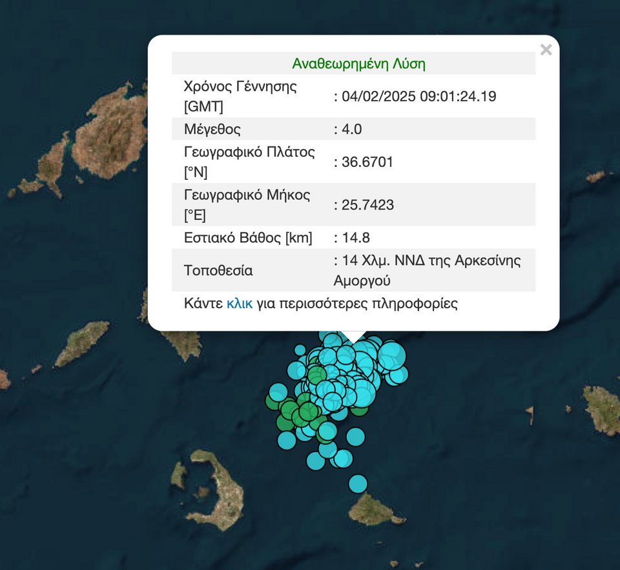Select the southernmost isolated marker above Anafi island
The image size is (620, 570).
358,483
